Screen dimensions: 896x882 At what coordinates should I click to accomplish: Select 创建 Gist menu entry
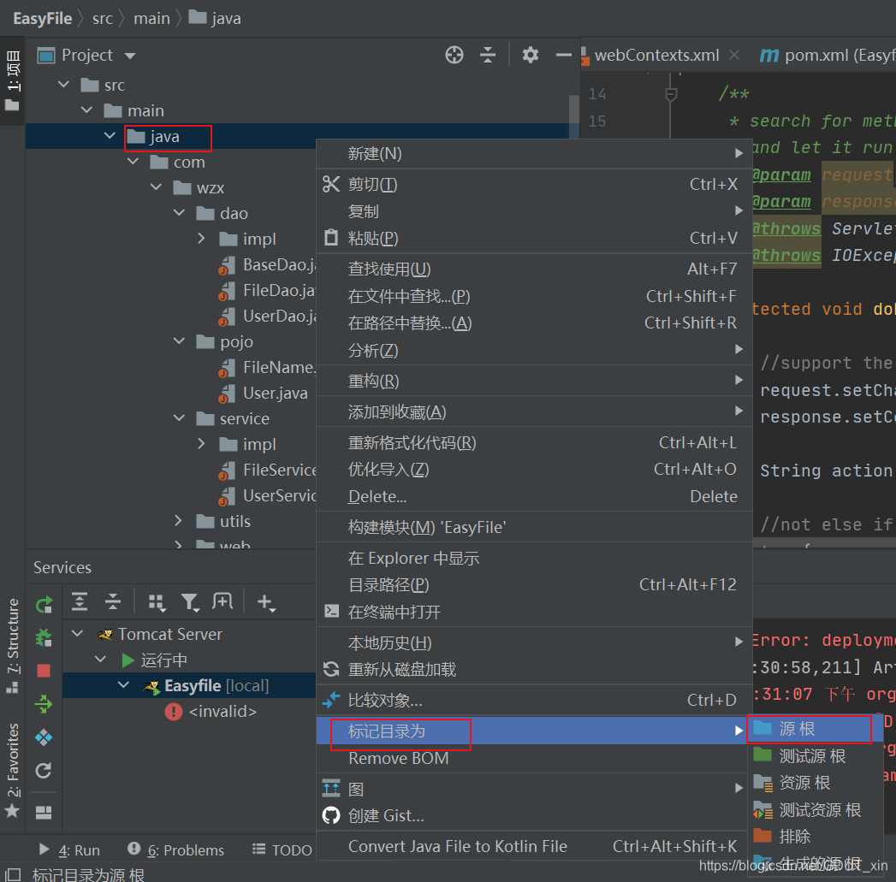tap(534, 815)
